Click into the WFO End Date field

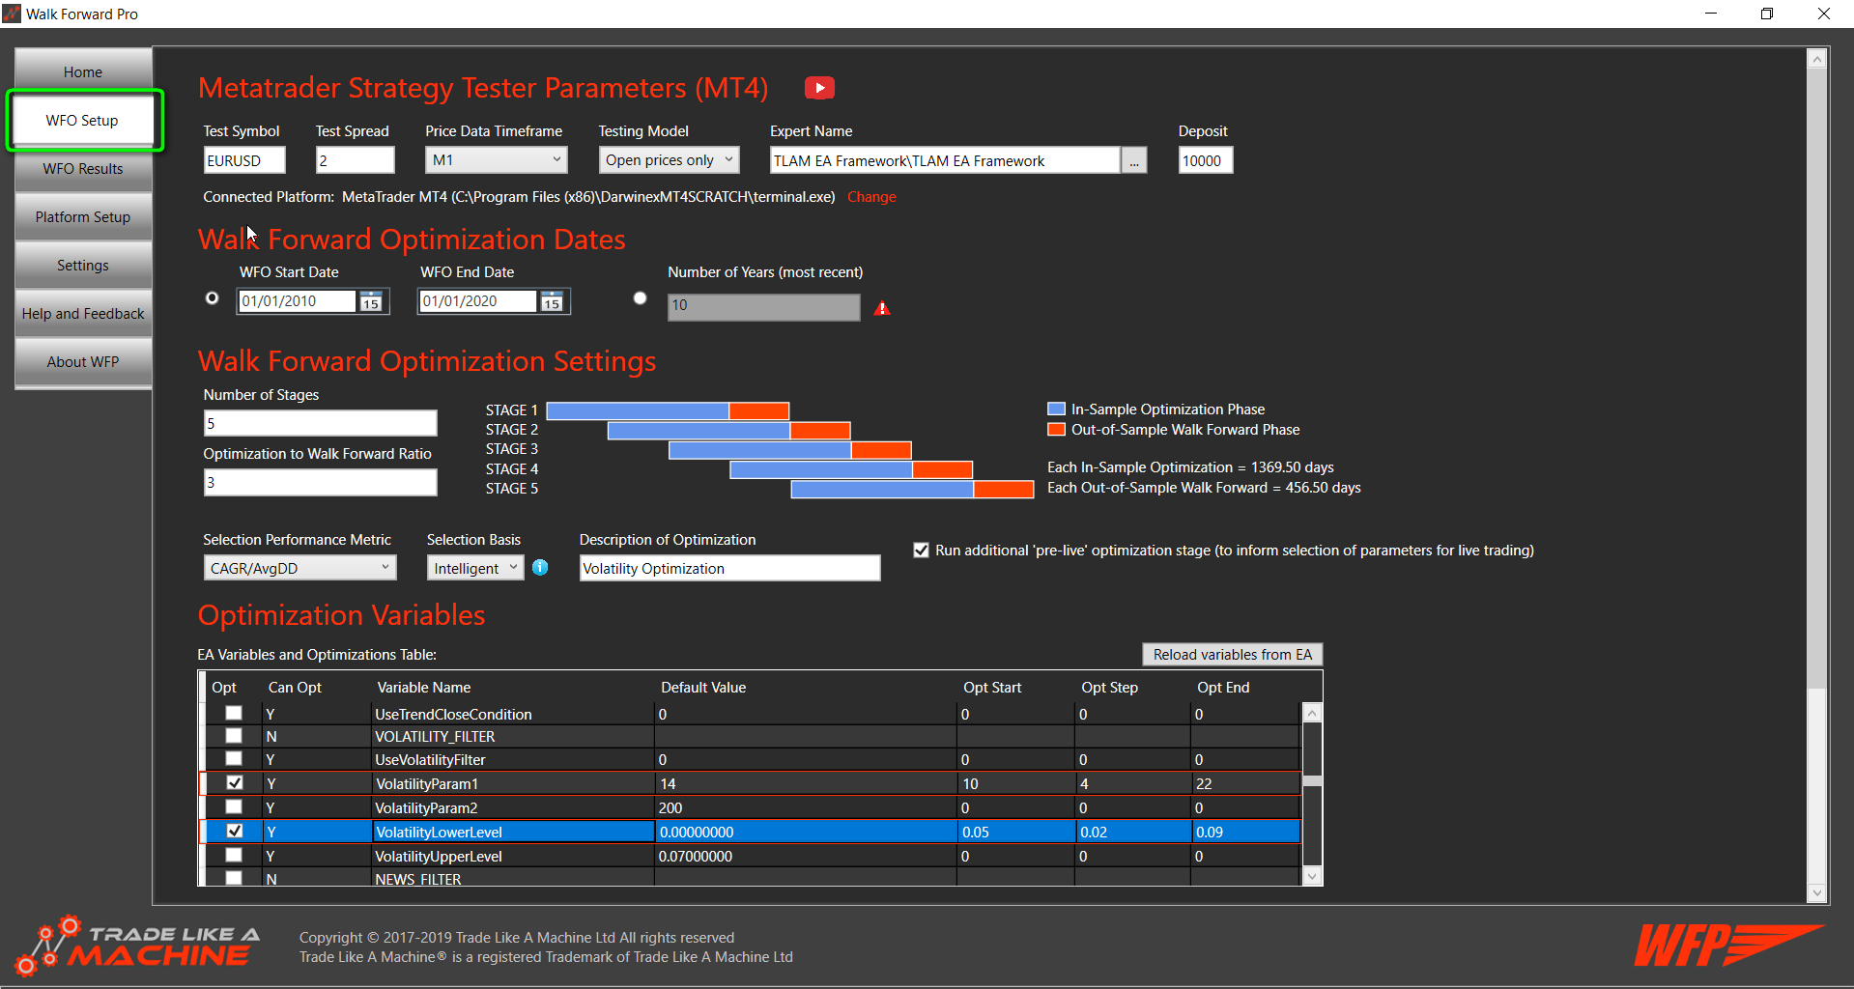[478, 301]
